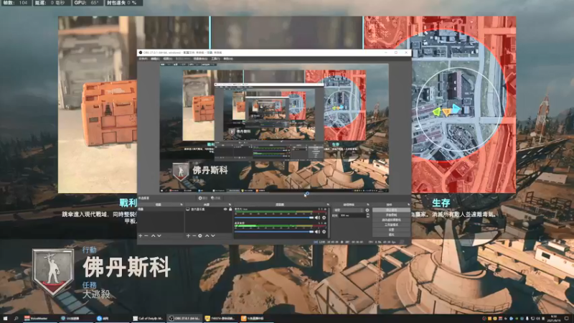Adjust the second mixer channel volume slider
The height and width of the screenshot is (323, 574).
click(274, 231)
